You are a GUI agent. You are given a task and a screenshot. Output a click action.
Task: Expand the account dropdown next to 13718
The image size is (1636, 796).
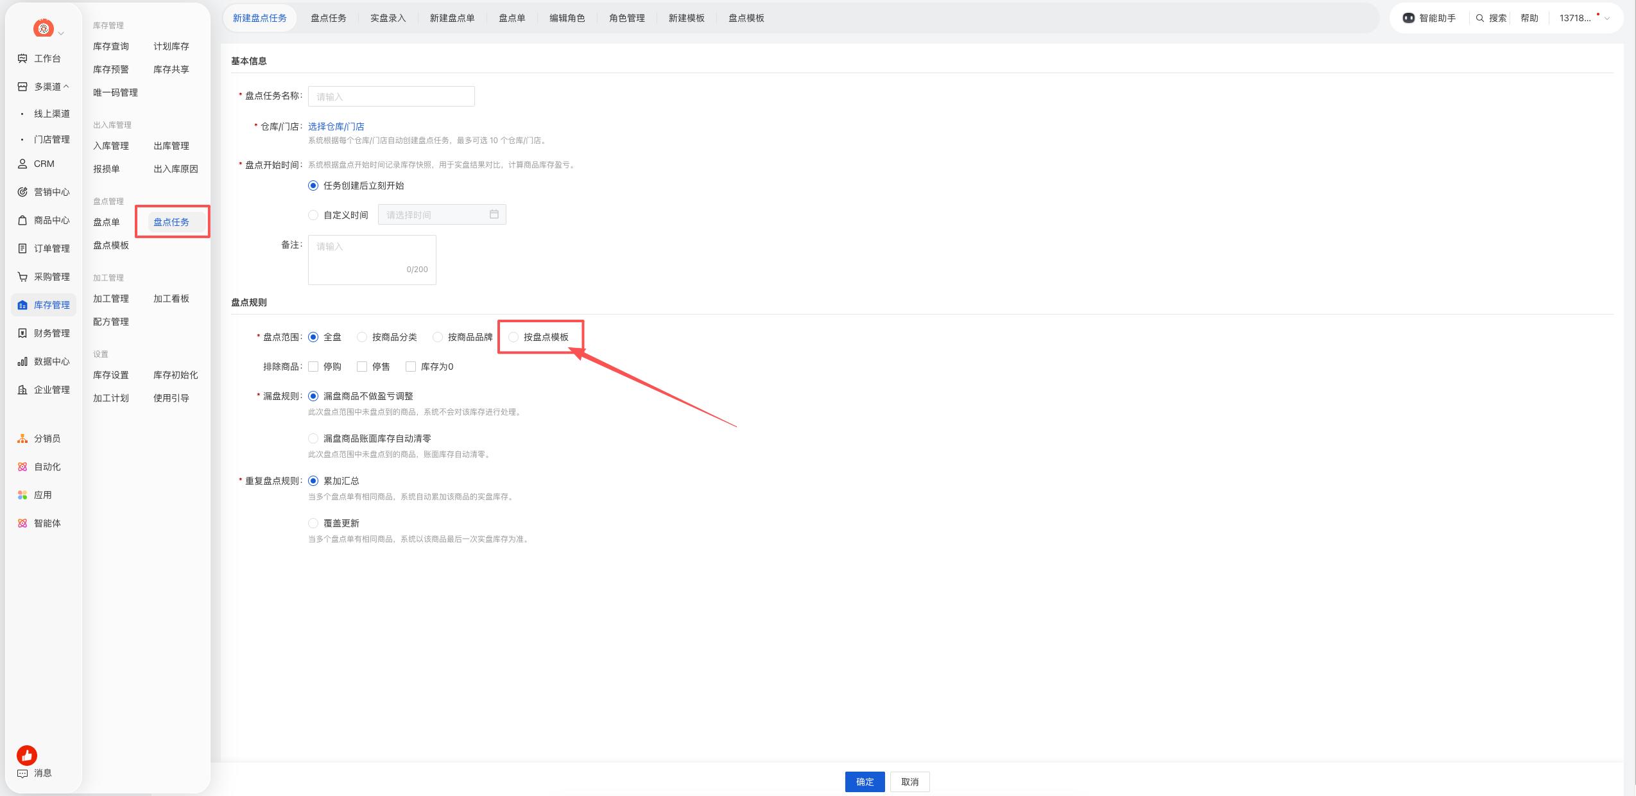point(1607,18)
